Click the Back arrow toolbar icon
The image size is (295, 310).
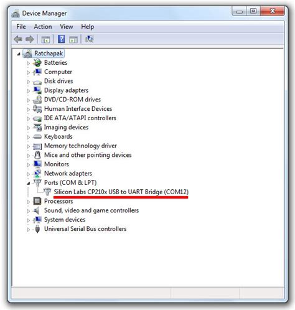[x=18, y=39]
